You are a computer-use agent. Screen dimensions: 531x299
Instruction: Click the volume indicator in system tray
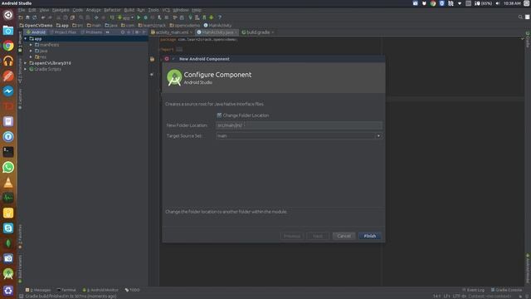coord(498,3)
